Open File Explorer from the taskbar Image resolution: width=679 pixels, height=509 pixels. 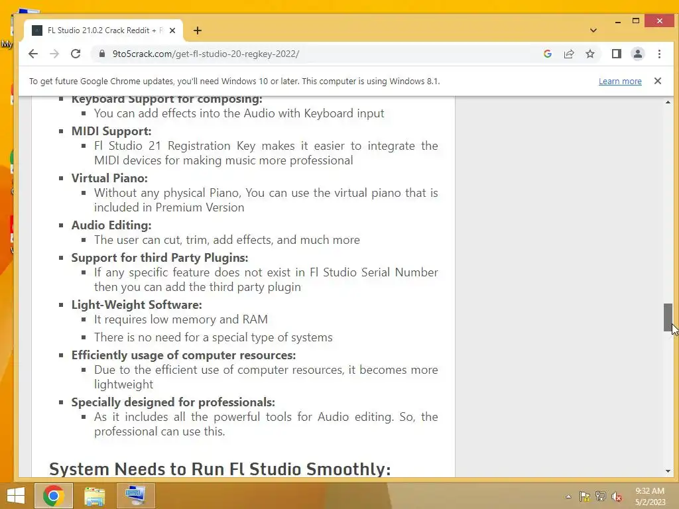click(x=94, y=496)
